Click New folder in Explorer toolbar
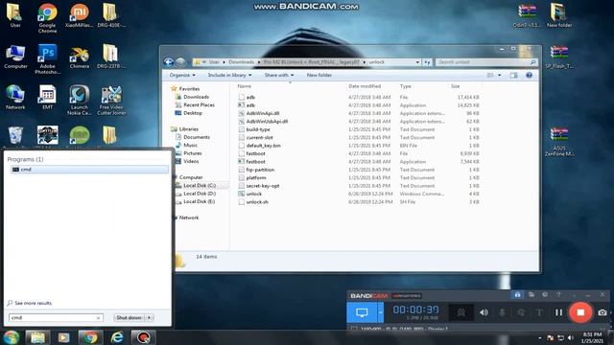Screen dimensions: 614x345 pyautogui.click(x=319, y=75)
